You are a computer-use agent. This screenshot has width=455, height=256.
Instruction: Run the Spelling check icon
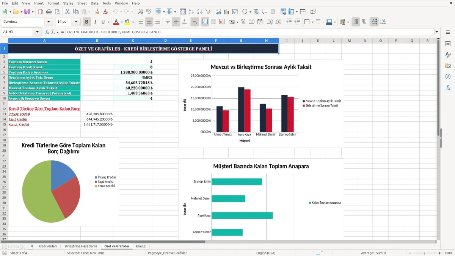149,12
